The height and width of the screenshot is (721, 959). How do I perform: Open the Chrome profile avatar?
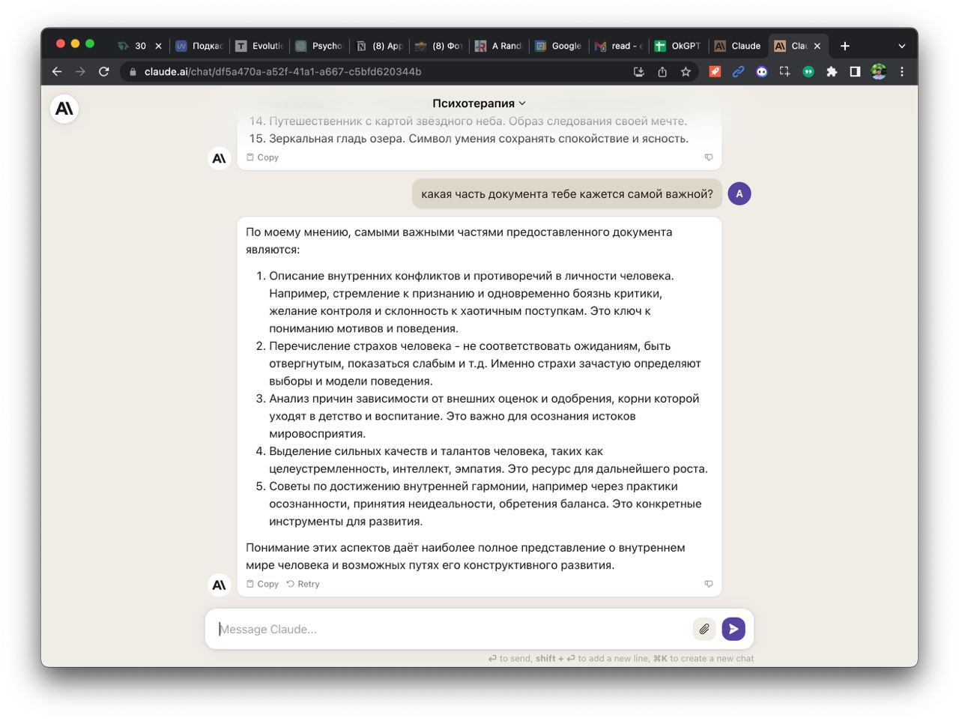click(879, 72)
